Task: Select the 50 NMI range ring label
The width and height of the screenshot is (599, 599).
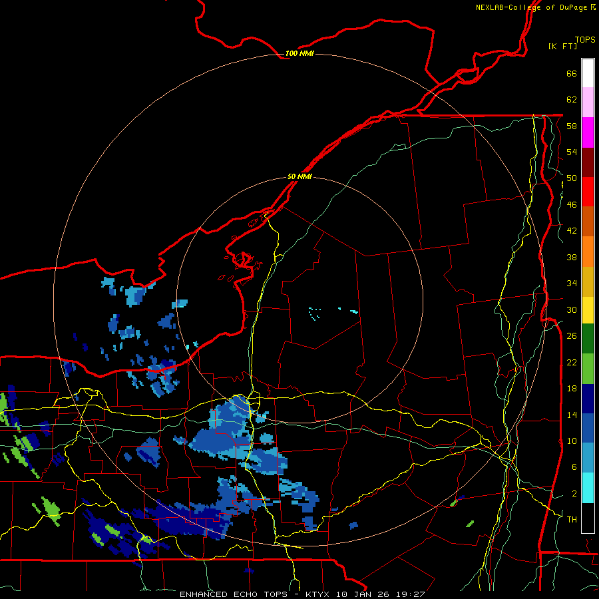Action: click(299, 177)
